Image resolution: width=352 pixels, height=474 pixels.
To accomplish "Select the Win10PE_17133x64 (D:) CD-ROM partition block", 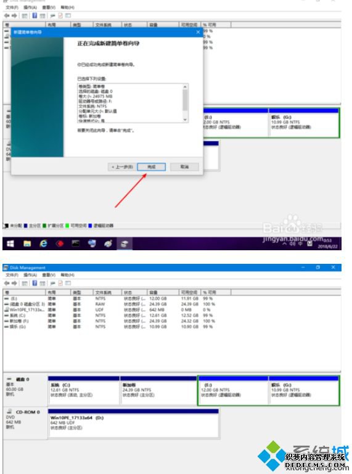I will 133,423.
